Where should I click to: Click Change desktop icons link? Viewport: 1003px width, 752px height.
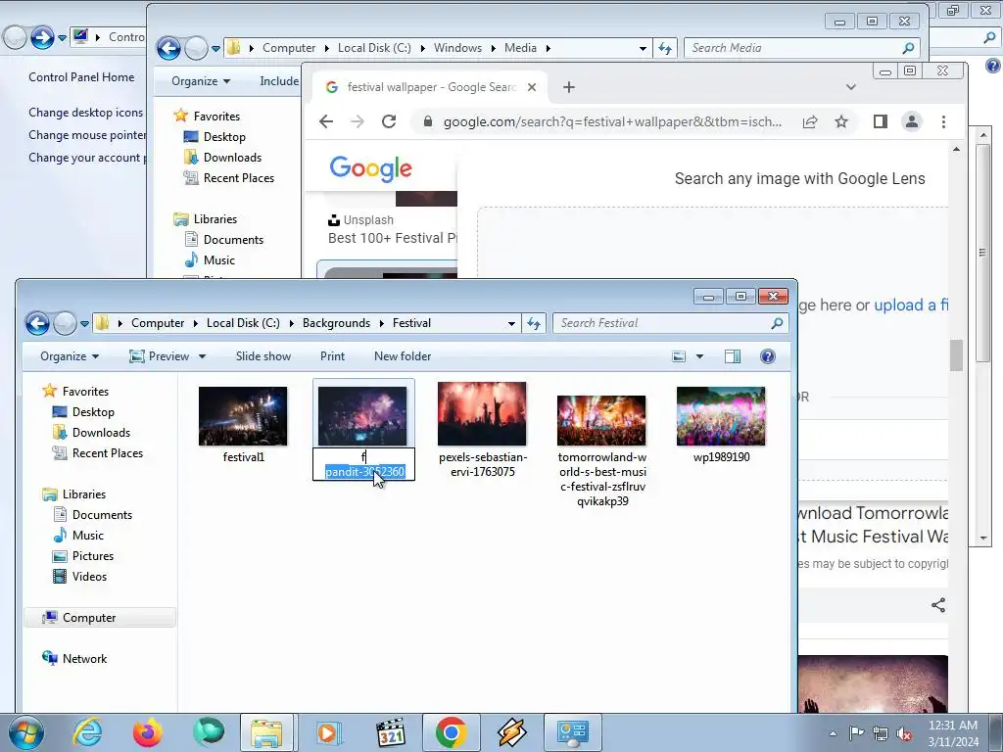coord(86,113)
